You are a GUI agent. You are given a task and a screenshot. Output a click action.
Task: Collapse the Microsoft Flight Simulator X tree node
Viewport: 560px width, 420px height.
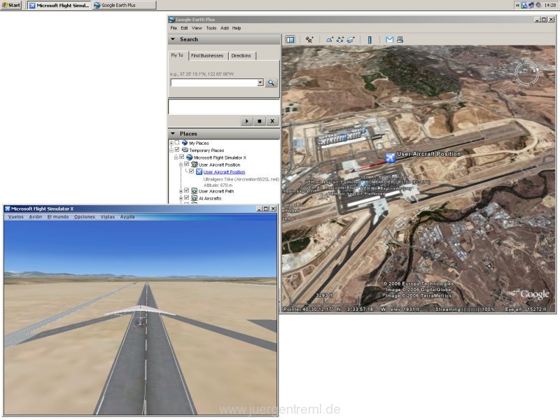(176, 157)
